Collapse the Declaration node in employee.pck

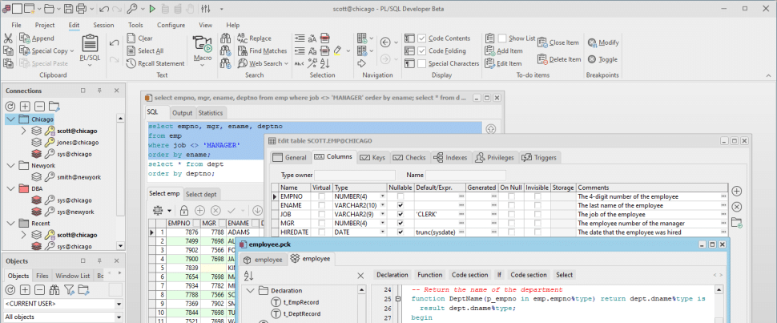(250, 291)
